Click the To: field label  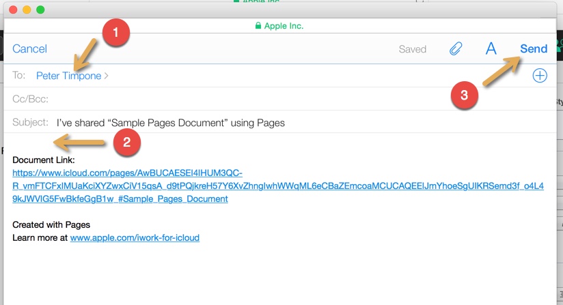[18, 75]
